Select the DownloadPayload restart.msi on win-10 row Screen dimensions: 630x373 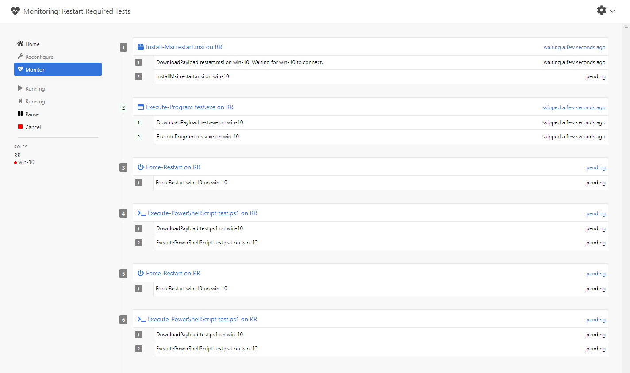coord(380,62)
